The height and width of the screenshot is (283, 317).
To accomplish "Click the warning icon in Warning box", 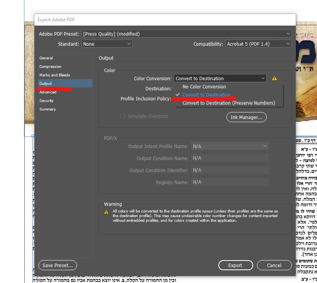I will (106, 212).
